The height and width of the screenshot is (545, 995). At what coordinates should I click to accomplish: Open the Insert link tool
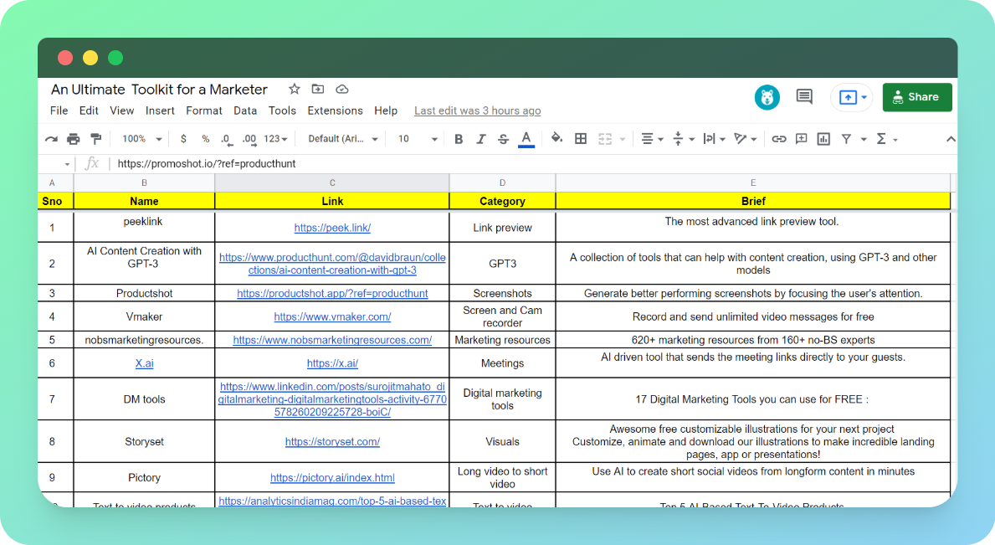(778, 139)
